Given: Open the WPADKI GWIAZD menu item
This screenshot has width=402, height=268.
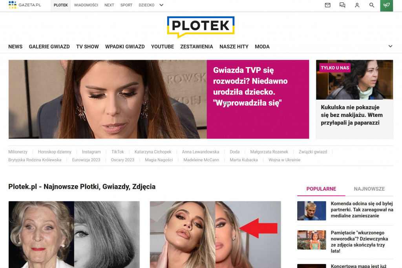Looking at the screenshot, I should (x=125, y=47).
